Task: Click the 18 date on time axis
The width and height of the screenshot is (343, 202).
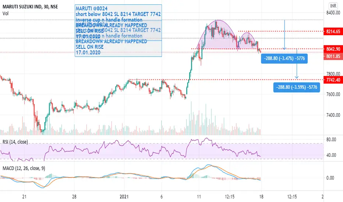Action: click(x=261, y=196)
